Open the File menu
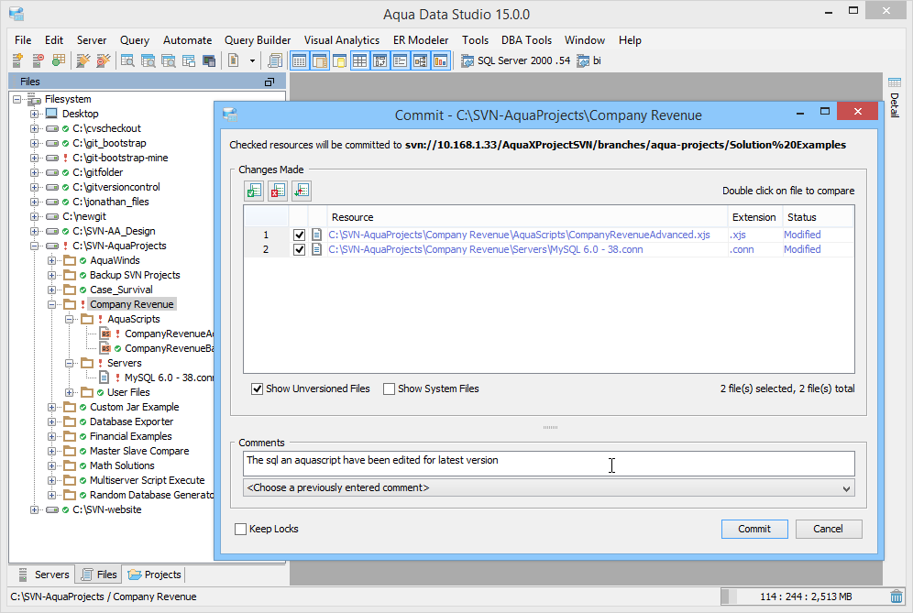The width and height of the screenshot is (913, 613). (x=23, y=40)
